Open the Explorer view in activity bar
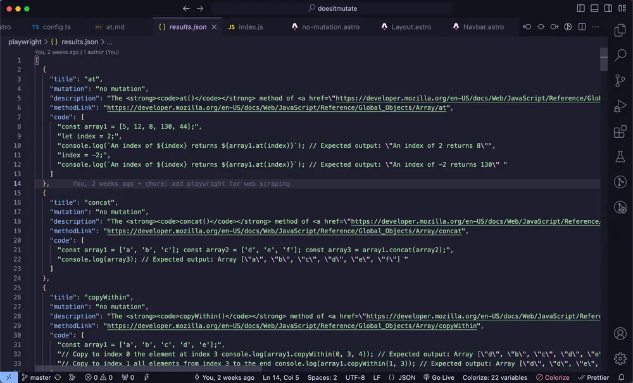This screenshot has width=633, height=383. (620, 30)
